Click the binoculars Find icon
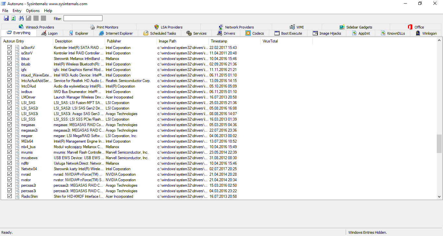The height and width of the screenshot is (236, 443). pos(21,18)
